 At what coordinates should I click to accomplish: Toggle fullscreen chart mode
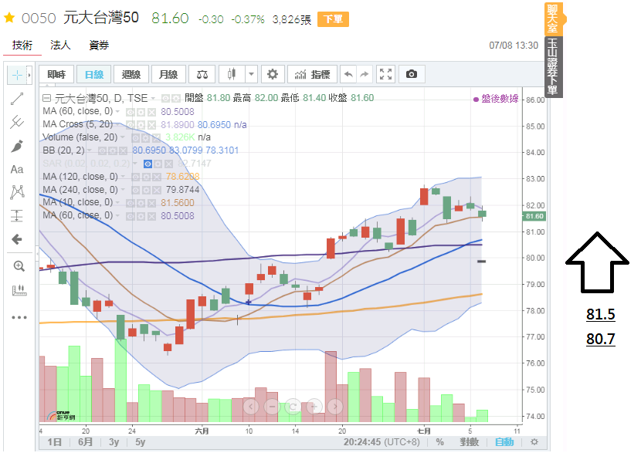tap(385, 74)
